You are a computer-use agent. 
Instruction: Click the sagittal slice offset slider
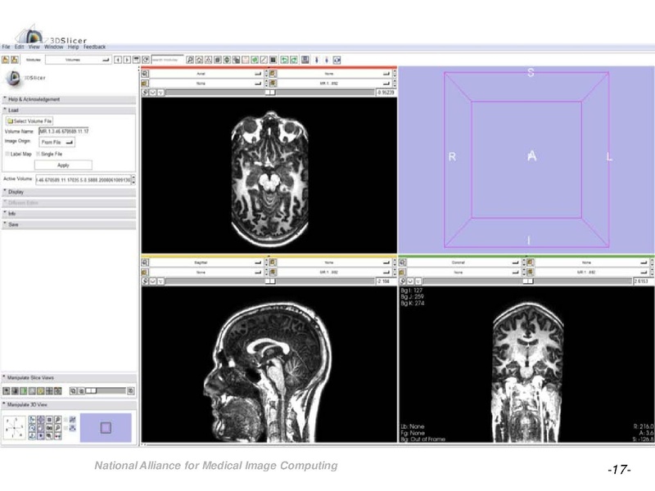click(x=270, y=282)
